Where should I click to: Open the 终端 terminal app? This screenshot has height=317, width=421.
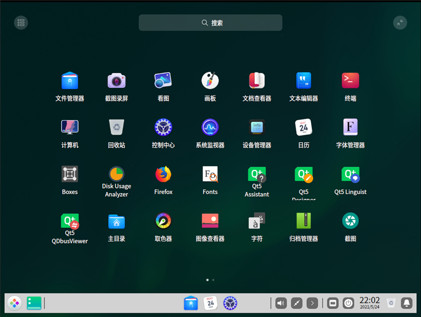click(350, 81)
